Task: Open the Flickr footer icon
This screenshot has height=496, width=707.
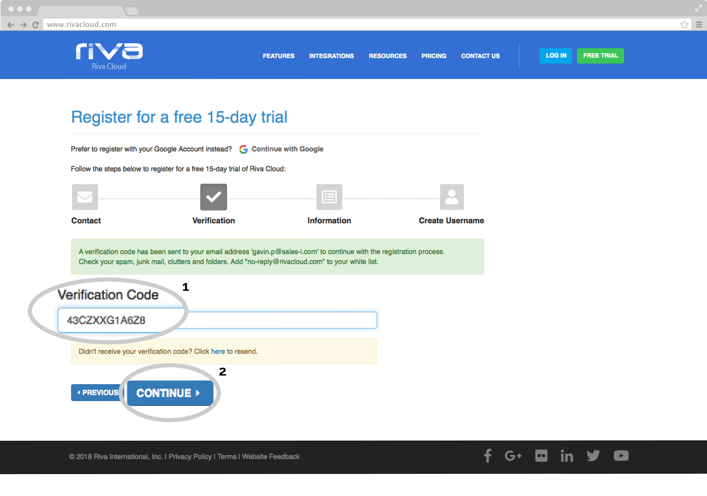Action: [541, 456]
